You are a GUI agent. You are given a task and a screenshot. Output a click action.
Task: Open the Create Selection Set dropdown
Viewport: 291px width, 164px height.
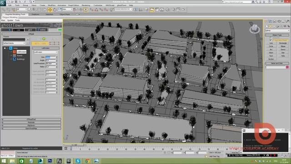(x=123, y=9)
